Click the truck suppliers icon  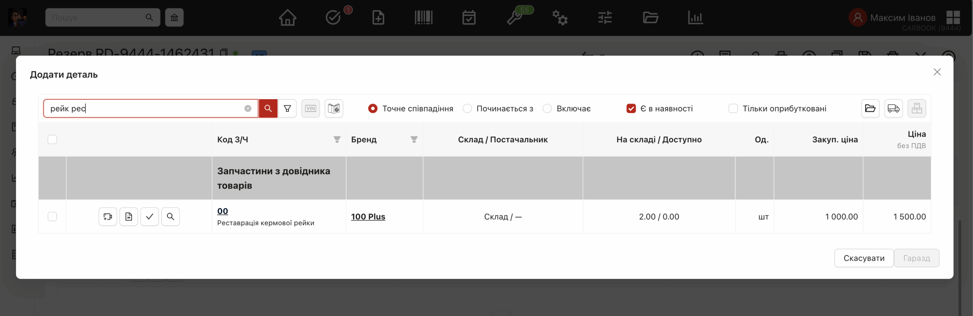click(x=893, y=108)
